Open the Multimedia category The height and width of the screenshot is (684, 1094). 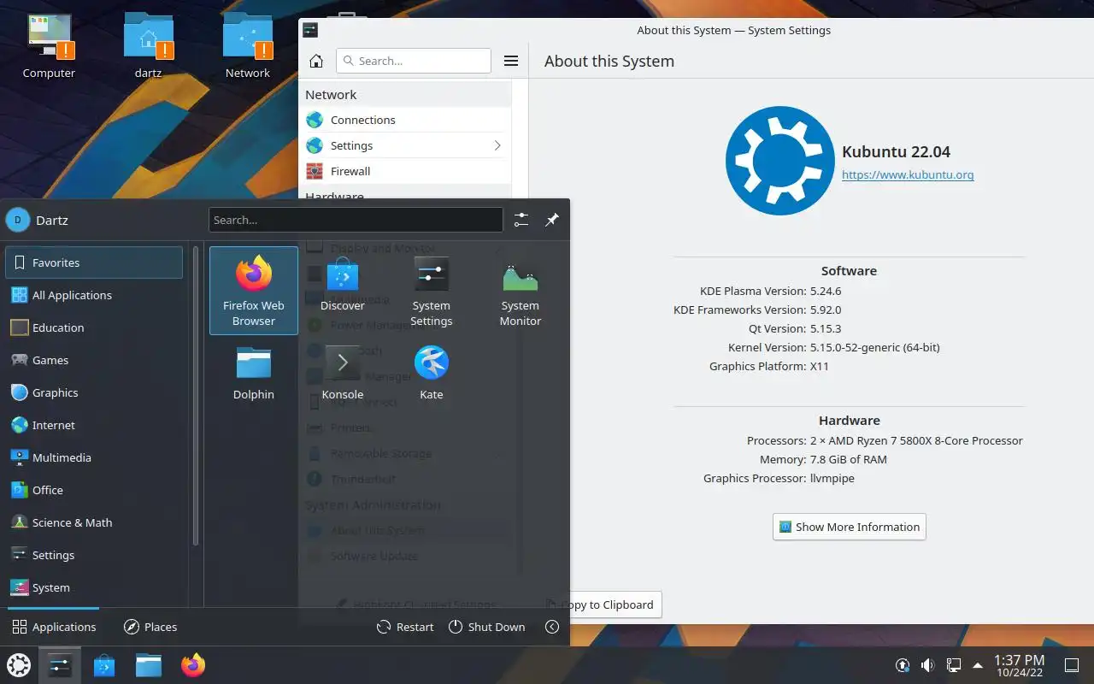coord(94,457)
